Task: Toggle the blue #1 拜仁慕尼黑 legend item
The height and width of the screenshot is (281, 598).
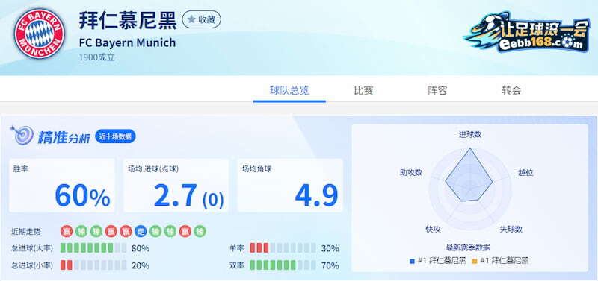Action: click(x=438, y=261)
